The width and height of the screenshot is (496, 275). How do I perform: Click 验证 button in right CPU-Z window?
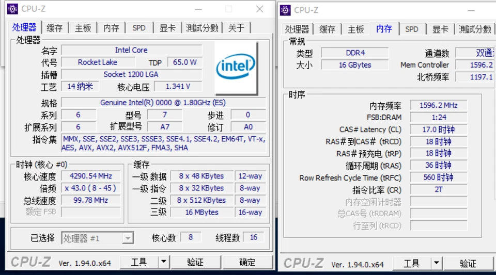[x=468, y=263]
